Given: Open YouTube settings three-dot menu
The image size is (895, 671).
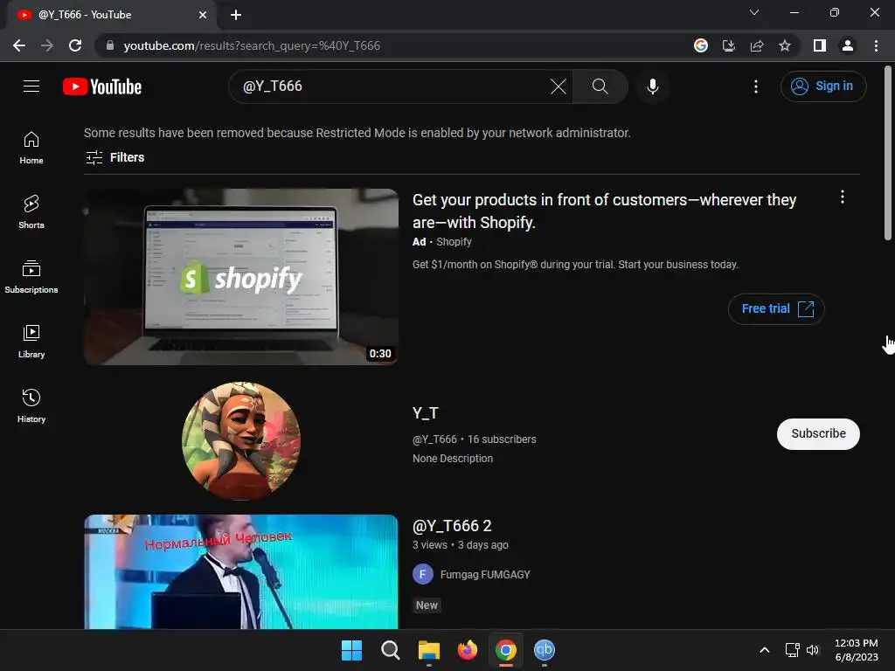Looking at the screenshot, I should pyautogui.click(x=756, y=86).
